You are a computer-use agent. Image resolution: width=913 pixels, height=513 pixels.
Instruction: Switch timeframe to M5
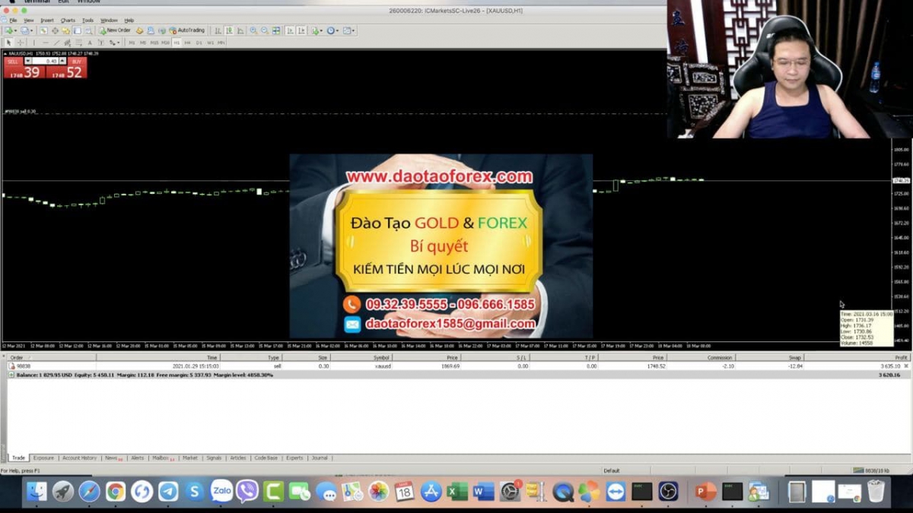[142, 43]
